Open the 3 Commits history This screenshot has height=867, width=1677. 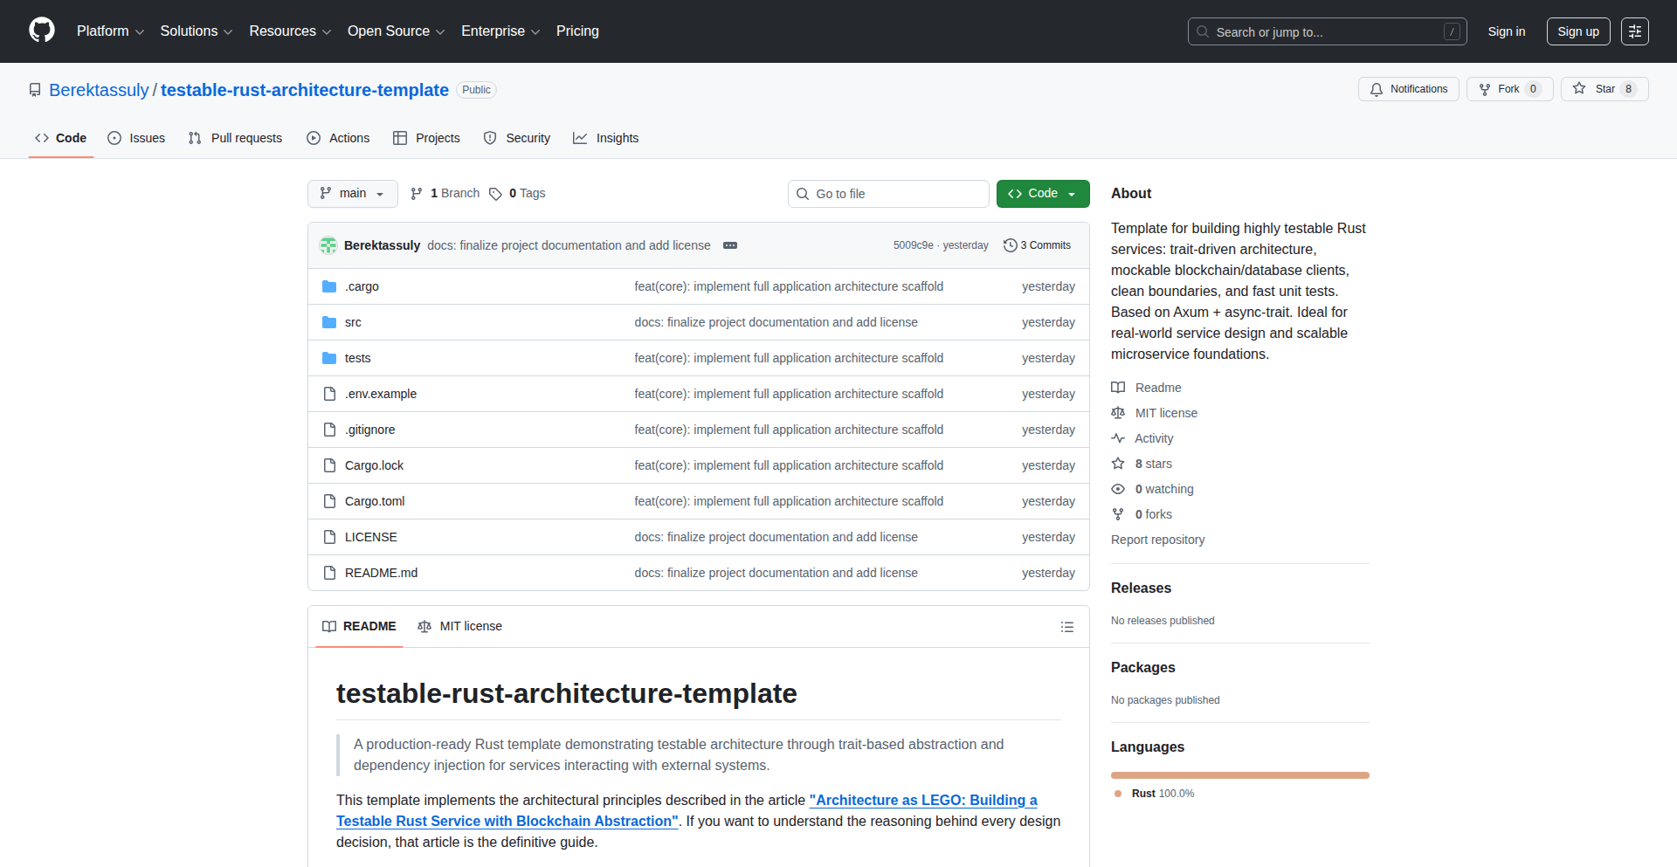click(1037, 245)
